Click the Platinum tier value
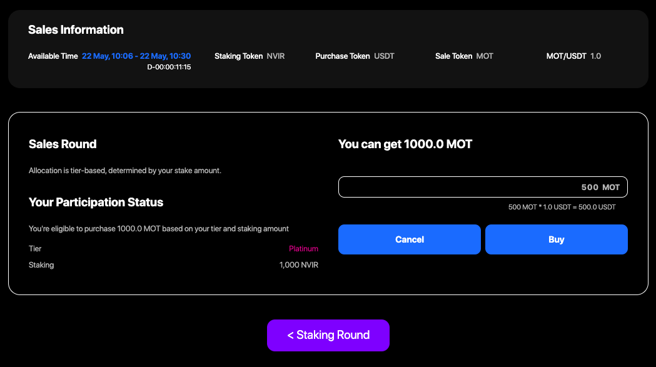The image size is (656, 367). [303, 249]
